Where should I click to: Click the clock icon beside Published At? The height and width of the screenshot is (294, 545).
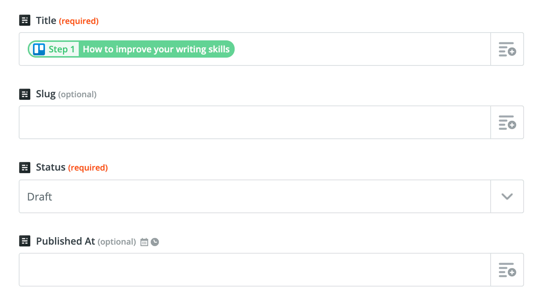tap(155, 242)
